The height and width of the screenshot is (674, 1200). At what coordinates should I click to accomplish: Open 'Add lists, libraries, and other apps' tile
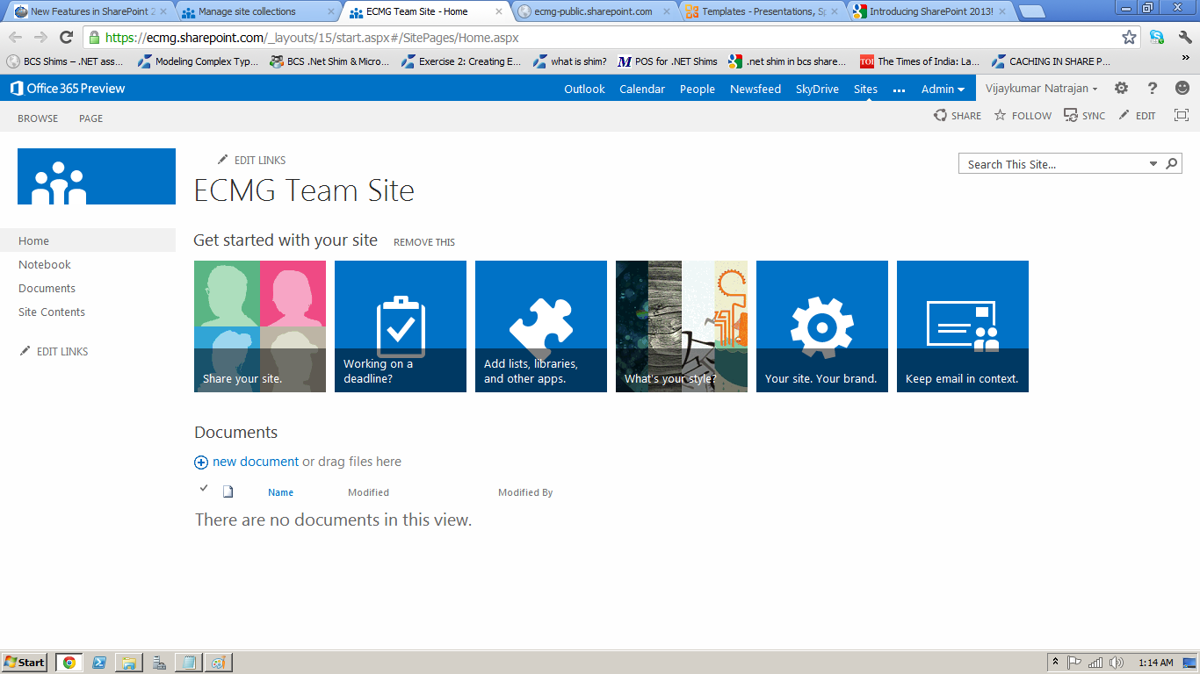click(541, 326)
